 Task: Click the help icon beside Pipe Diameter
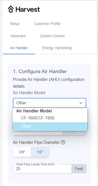coord(63,142)
